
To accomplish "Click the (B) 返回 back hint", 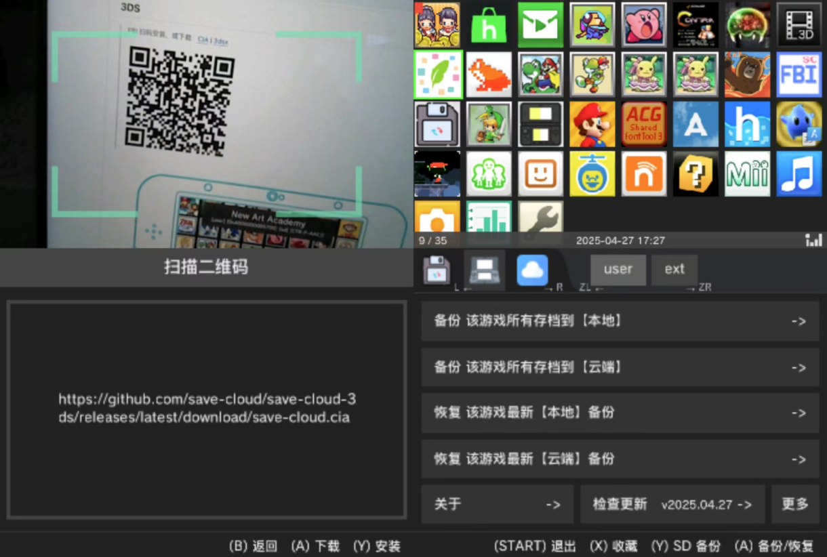I will [254, 546].
